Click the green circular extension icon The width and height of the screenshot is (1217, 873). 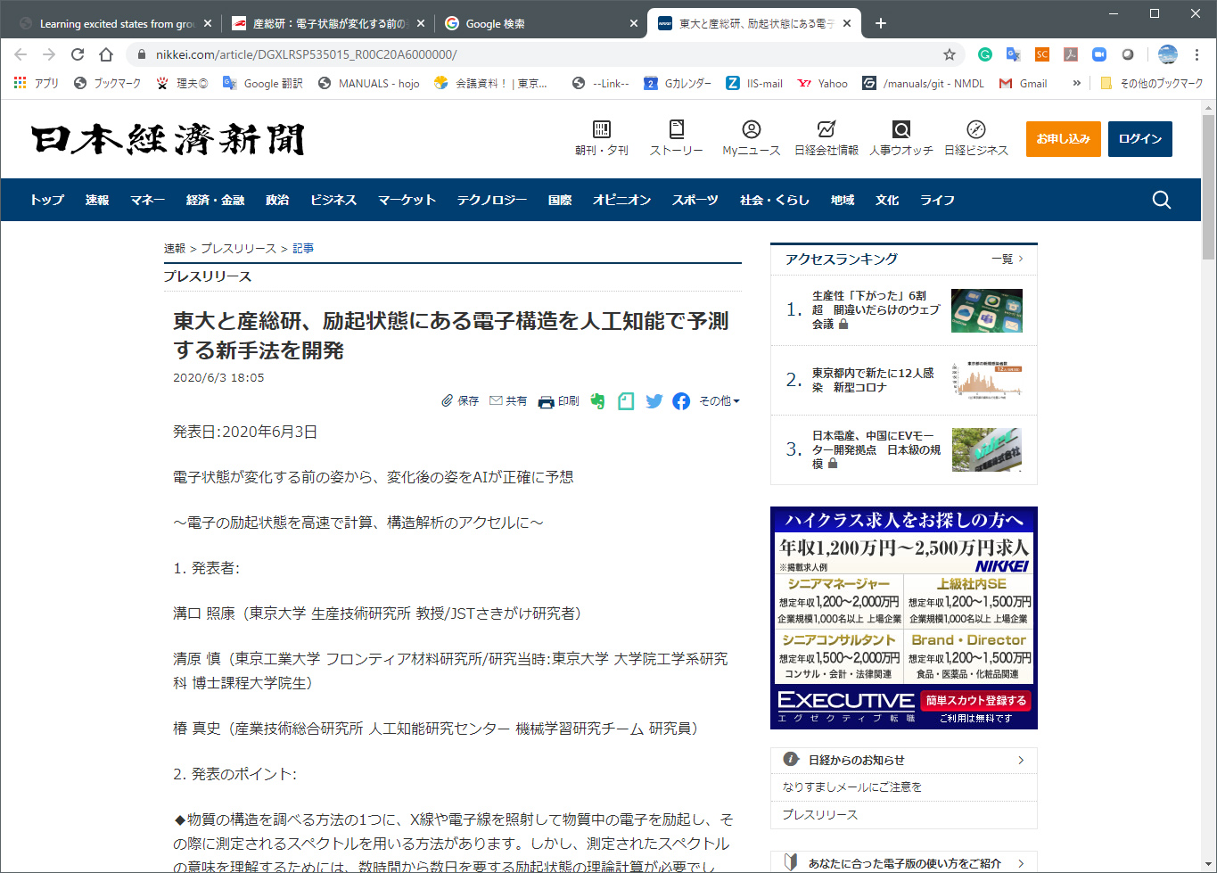pos(985,54)
